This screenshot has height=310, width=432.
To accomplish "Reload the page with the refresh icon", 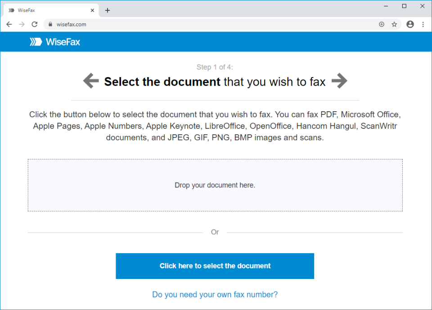I will (x=34, y=24).
